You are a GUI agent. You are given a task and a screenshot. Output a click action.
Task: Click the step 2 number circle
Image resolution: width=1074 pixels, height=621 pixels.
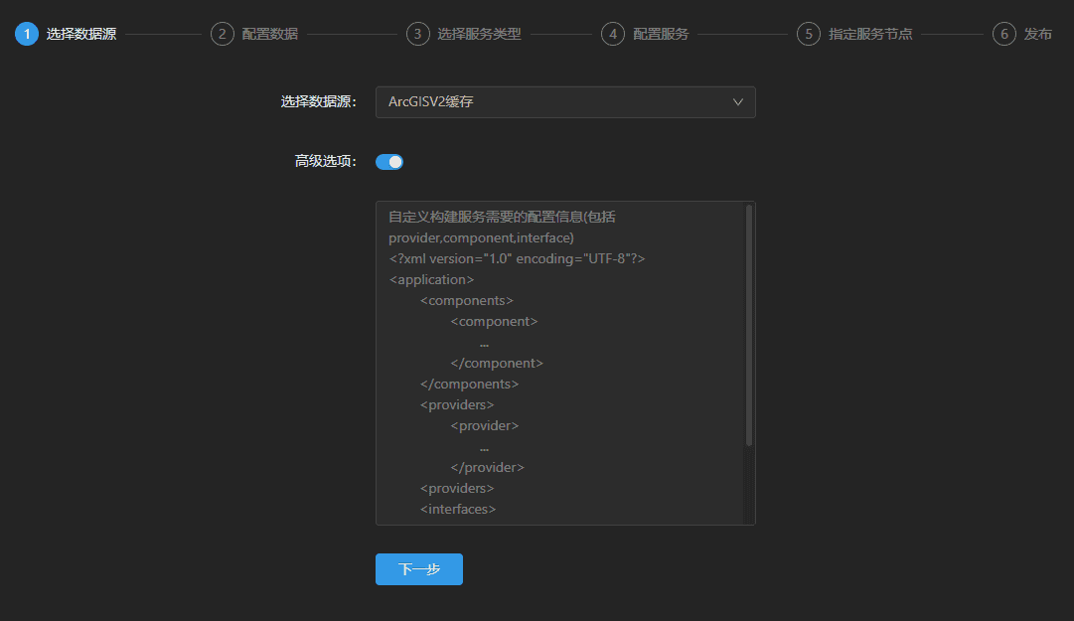[222, 34]
